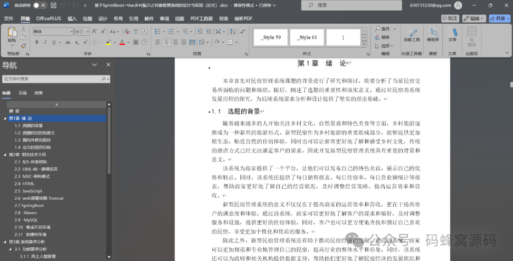Switch to 页面 tab in navigation pane
Screen dimensions: 513x261
coord(23,93)
